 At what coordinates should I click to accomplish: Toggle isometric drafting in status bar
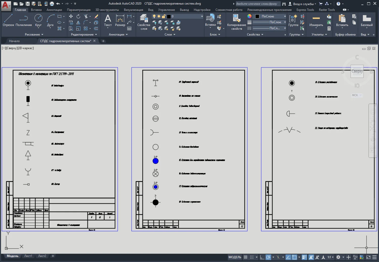click(278, 257)
